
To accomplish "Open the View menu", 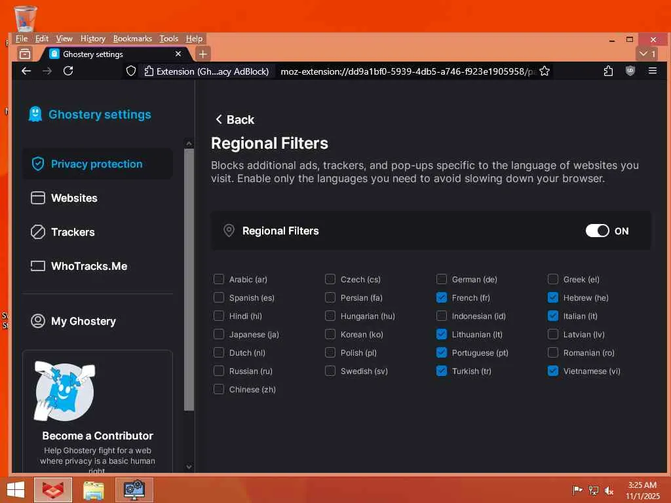I will click(x=64, y=39).
